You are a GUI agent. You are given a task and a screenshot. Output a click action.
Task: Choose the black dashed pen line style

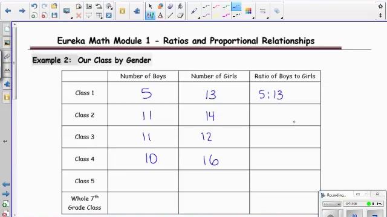236,16
